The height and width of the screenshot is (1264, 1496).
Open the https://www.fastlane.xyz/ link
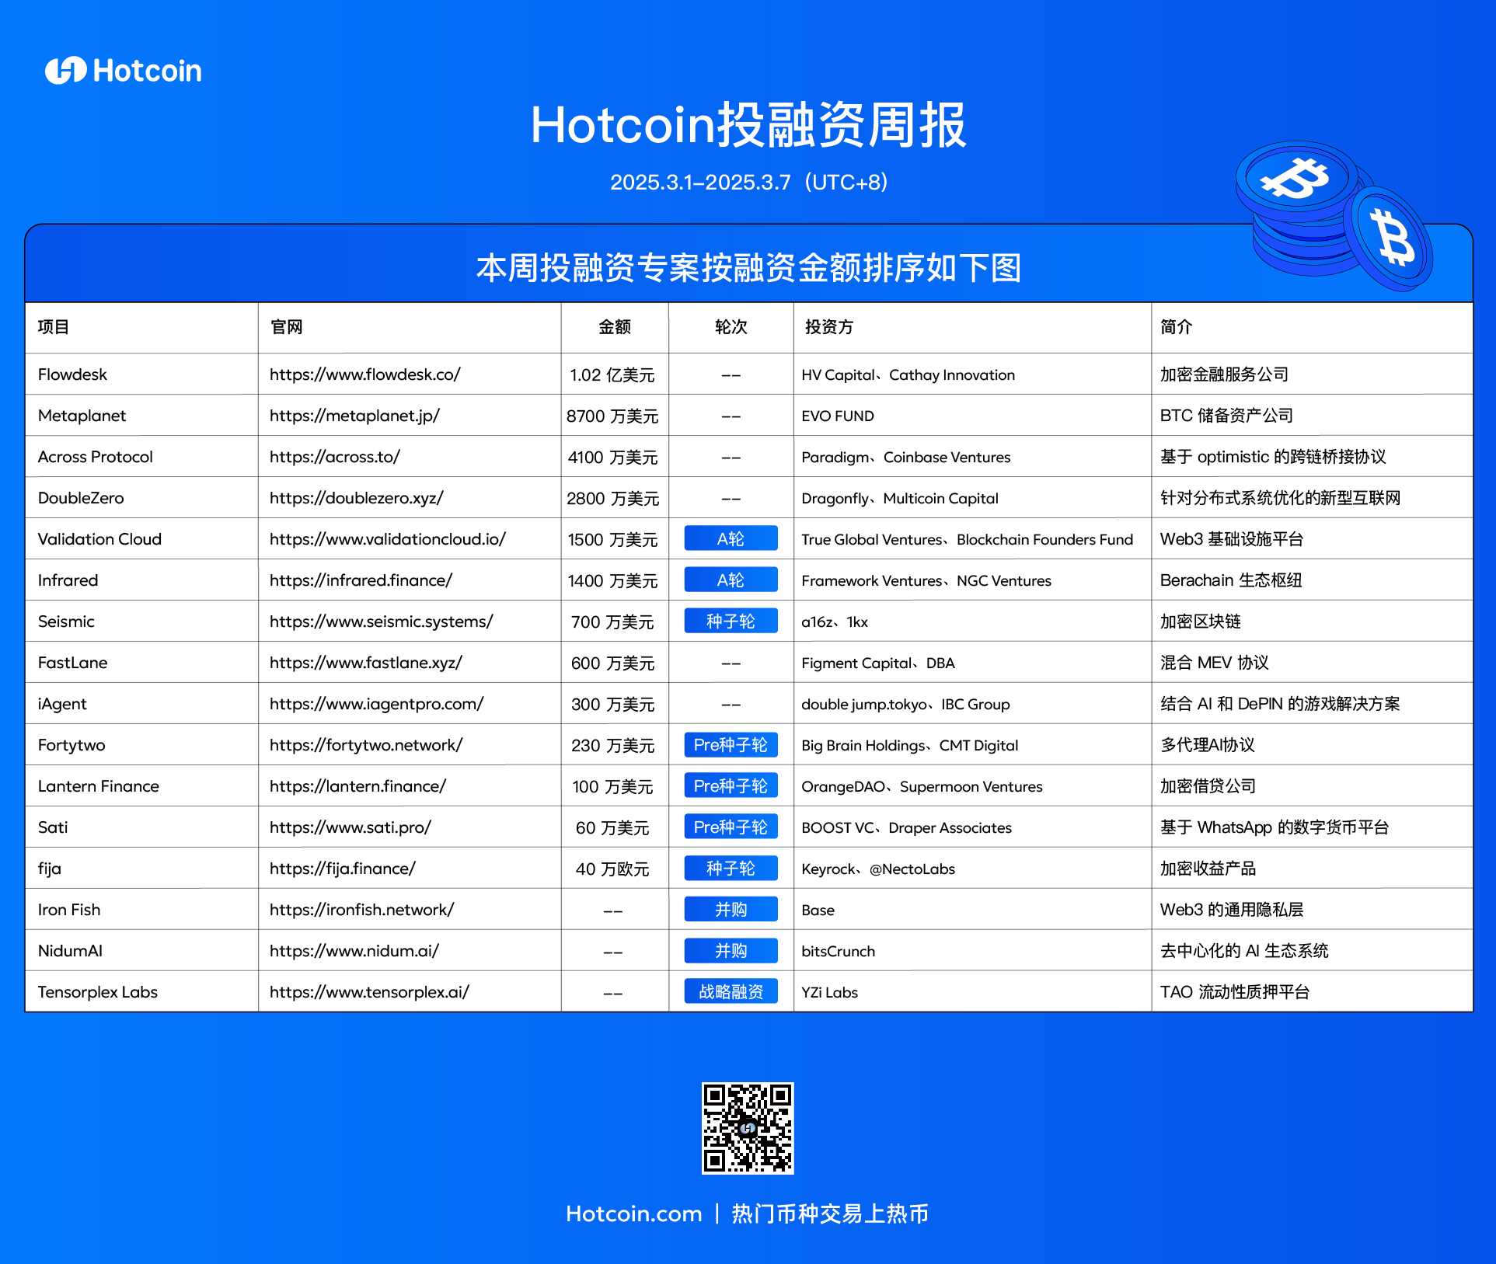[x=365, y=663]
